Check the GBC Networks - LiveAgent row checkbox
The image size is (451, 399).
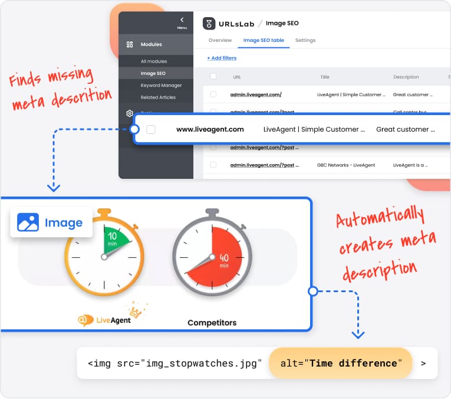(x=213, y=165)
